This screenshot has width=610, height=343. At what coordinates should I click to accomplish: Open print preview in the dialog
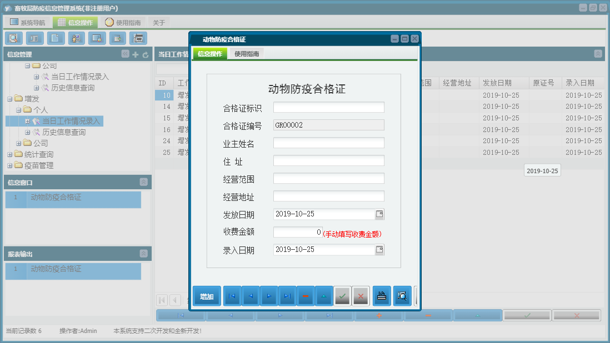pyautogui.click(x=402, y=296)
